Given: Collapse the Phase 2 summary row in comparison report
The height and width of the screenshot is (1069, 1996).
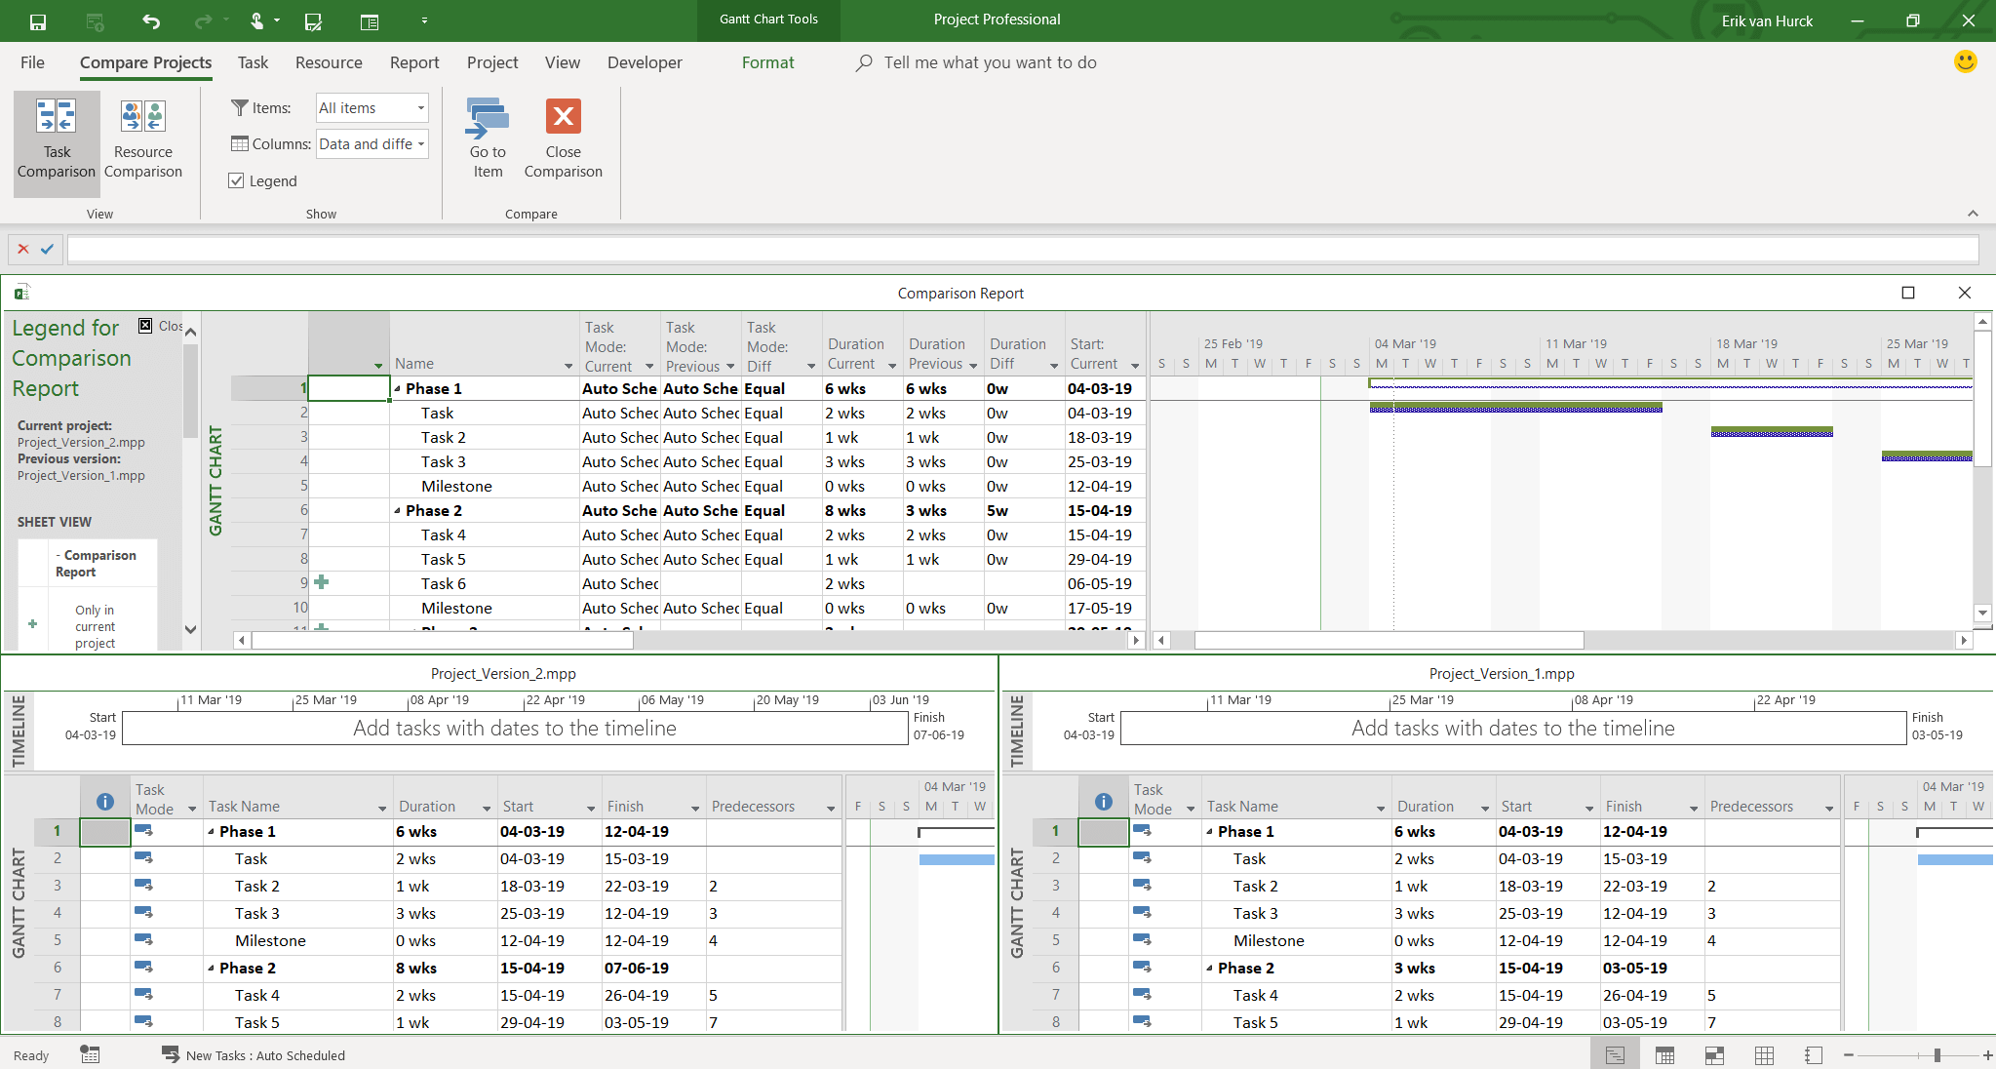Looking at the screenshot, I should click(x=398, y=510).
